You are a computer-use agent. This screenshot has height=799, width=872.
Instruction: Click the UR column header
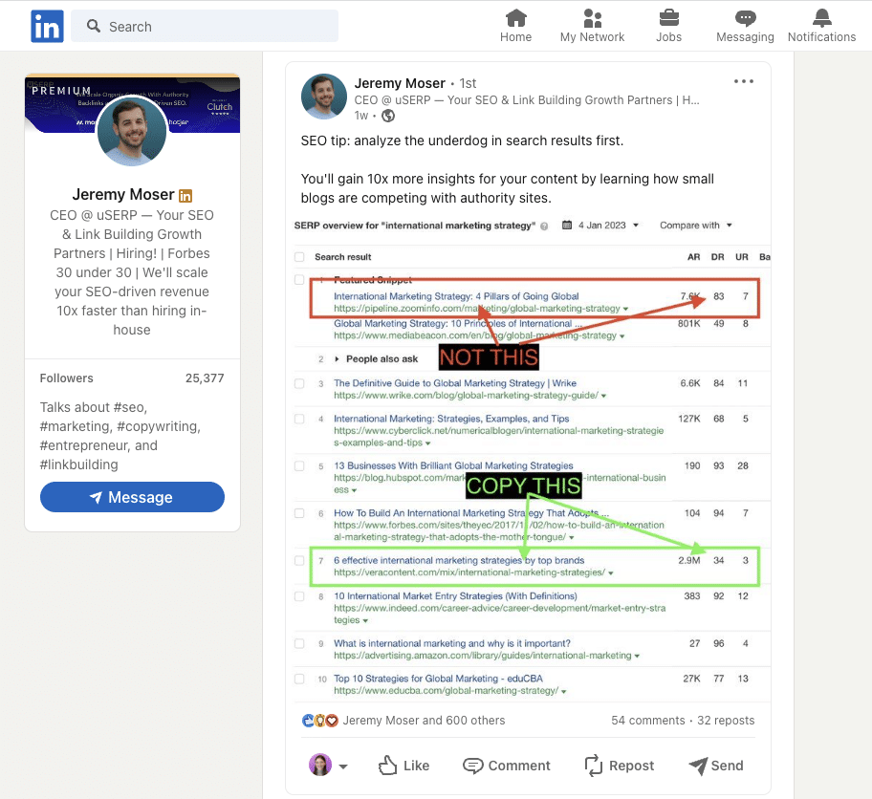pos(742,257)
